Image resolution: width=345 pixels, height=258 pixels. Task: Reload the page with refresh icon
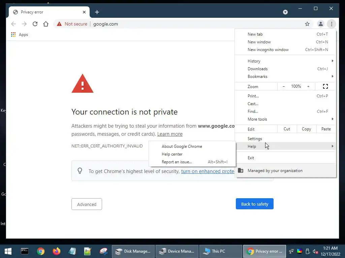(35, 24)
